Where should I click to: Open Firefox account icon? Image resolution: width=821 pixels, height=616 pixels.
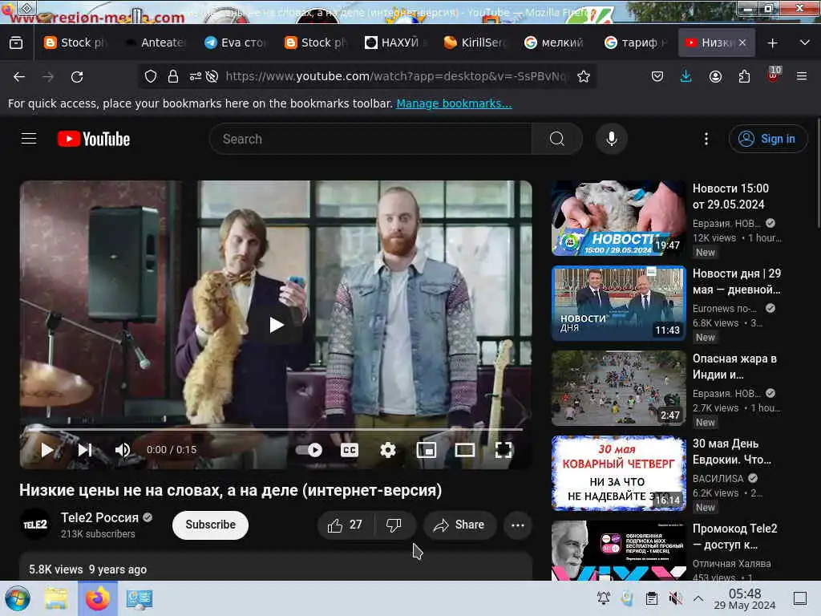pyautogui.click(x=715, y=76)
